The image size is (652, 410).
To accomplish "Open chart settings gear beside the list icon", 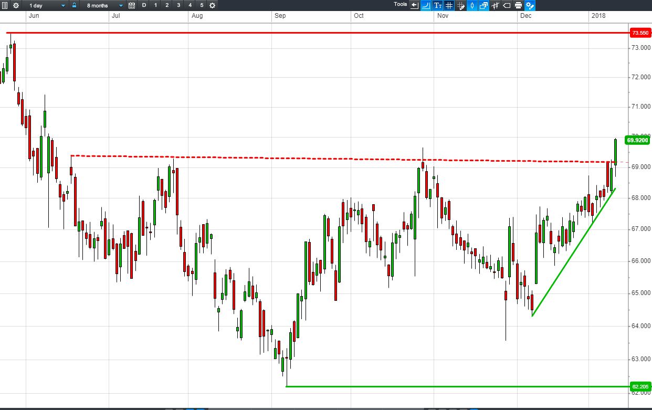I will coord(16,5).
